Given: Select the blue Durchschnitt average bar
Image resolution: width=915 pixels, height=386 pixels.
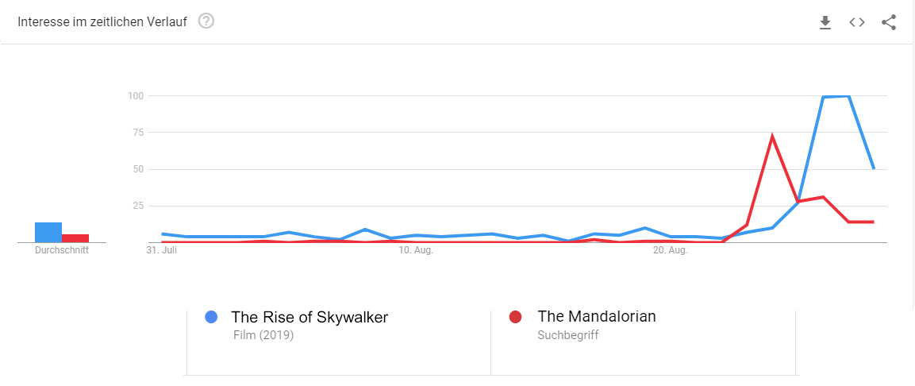Looking at the screenshot, I should point(48,232).
